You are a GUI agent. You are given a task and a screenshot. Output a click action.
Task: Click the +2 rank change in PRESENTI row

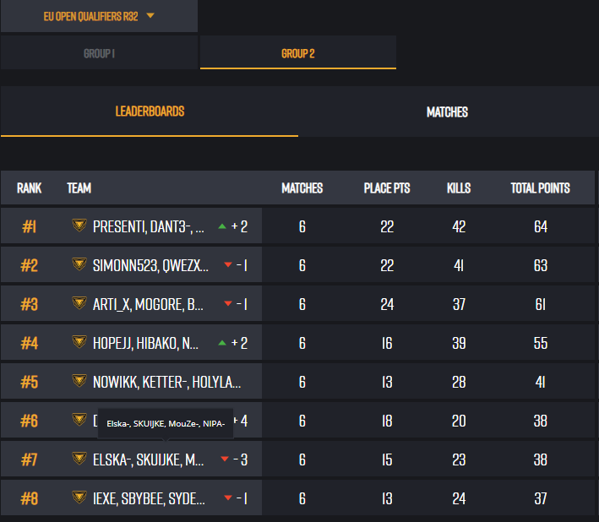coord(240,227)
